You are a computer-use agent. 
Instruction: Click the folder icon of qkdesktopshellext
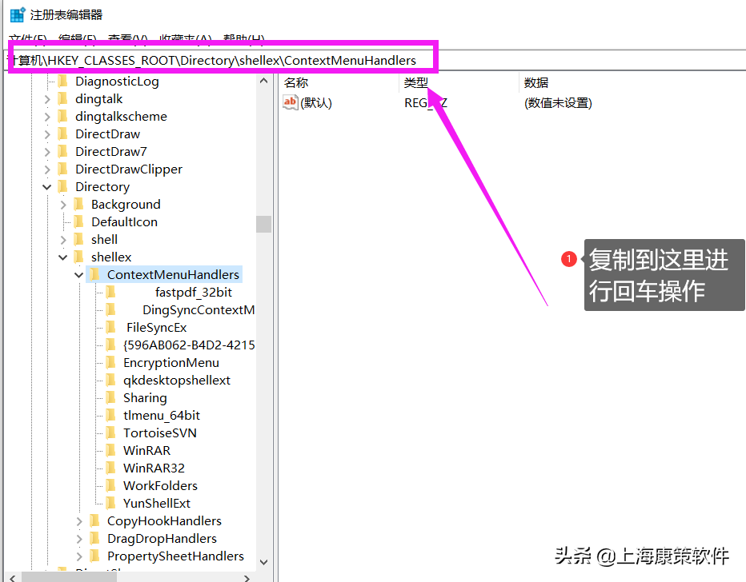tap(110, 380)
